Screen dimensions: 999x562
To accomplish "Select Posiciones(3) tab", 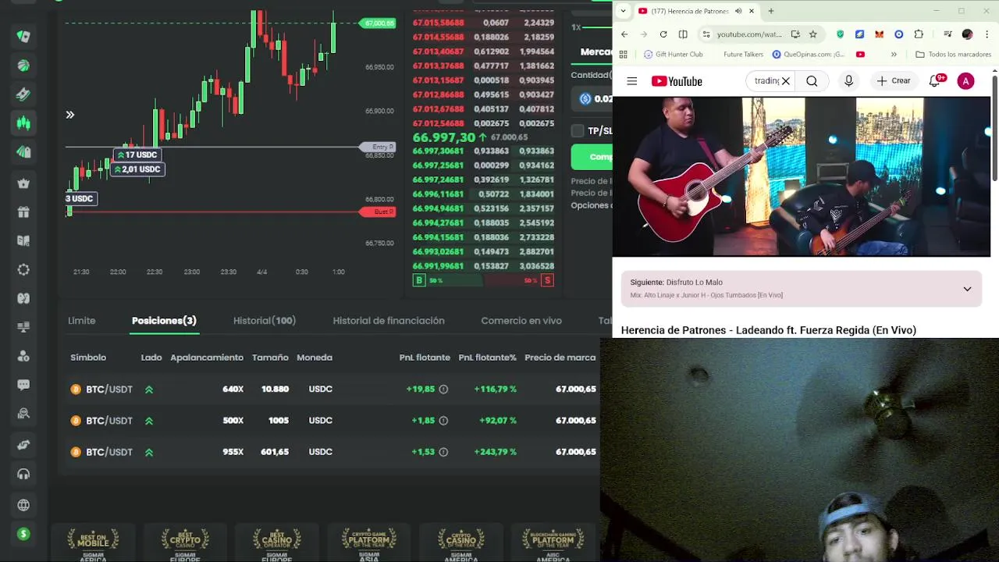I will pyautogui.click(x=164, y=321).
